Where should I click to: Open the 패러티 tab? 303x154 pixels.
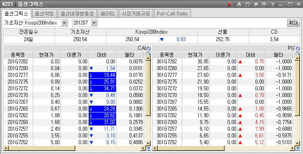(x=107, y=13)
